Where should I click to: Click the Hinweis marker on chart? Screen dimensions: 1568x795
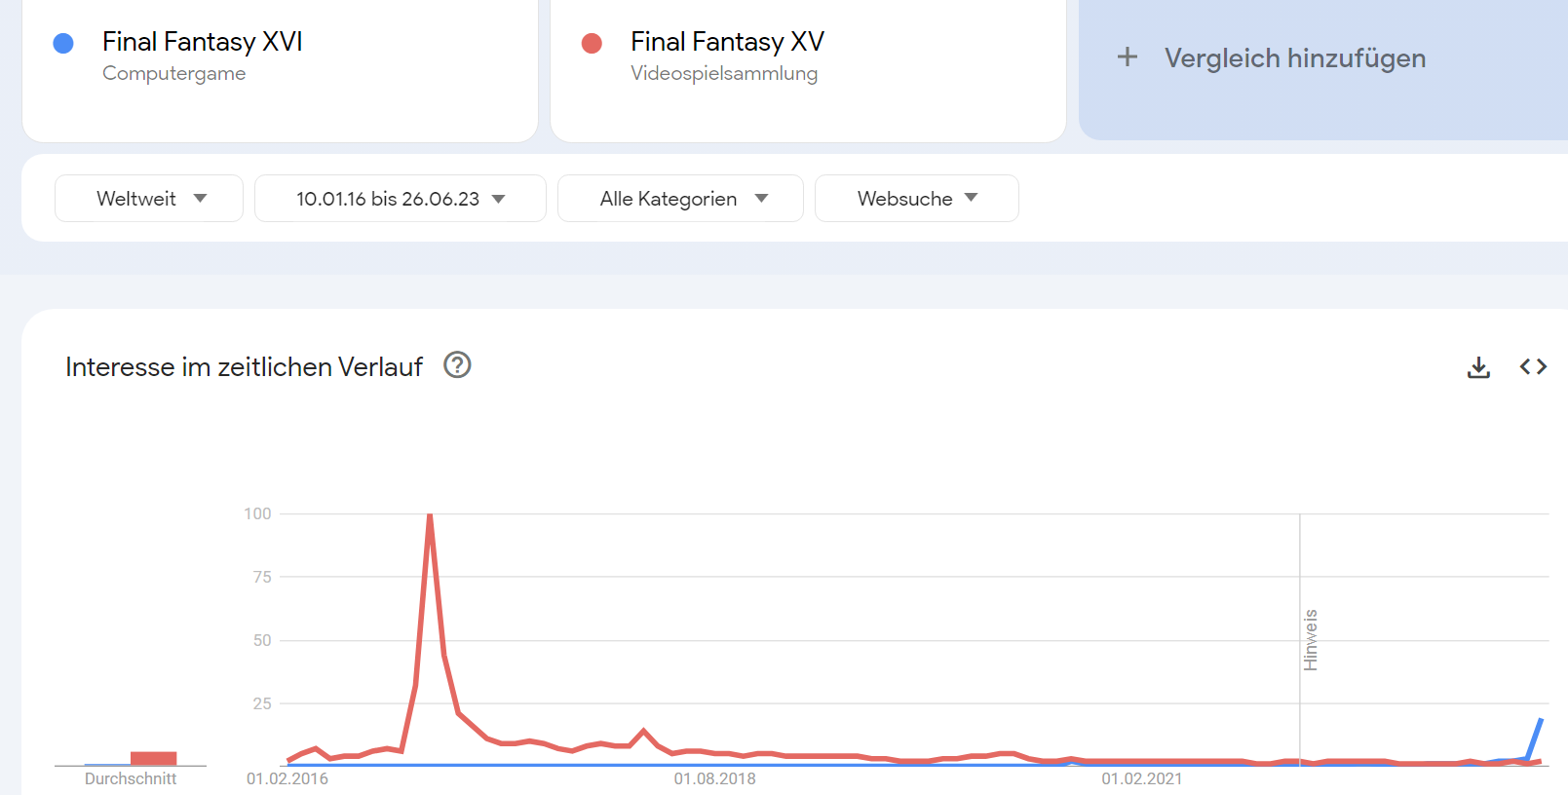click(1311, 640)
